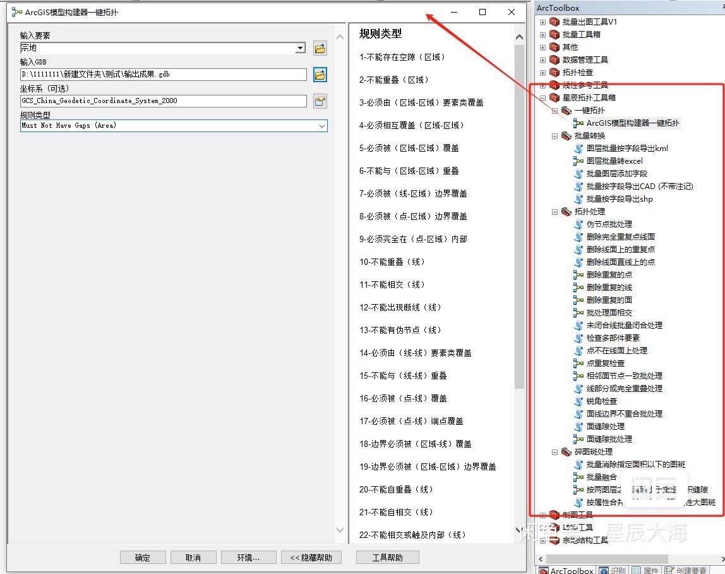
Task: Select 面缝隙处理 tool
Action: click(605, 427)
